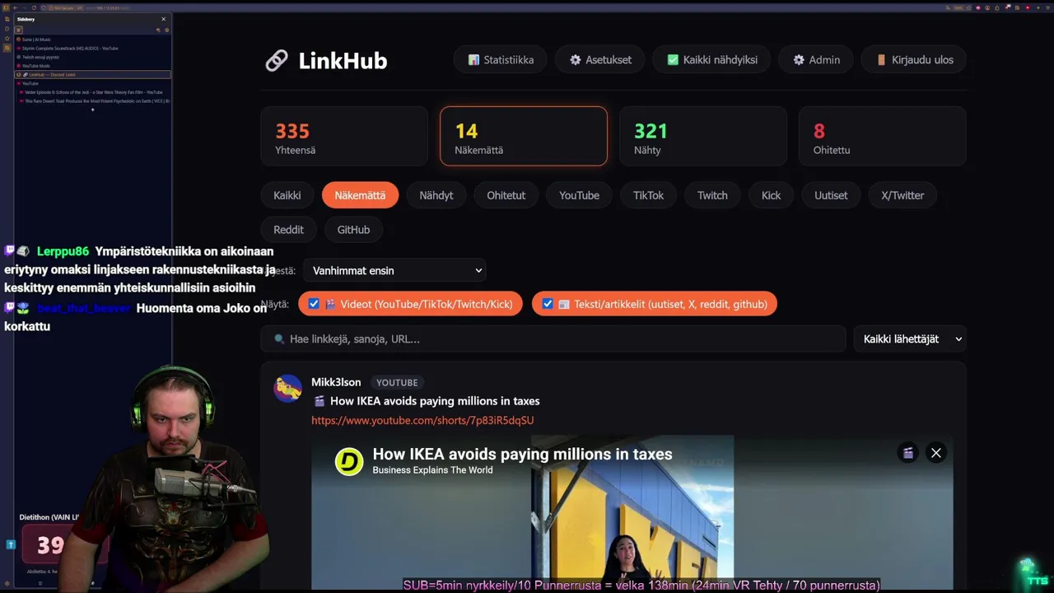Viewport: 1054px width, 593px height.
Task: Log out with Kirjaudu ulos
Action: click(x=914, y=60)
